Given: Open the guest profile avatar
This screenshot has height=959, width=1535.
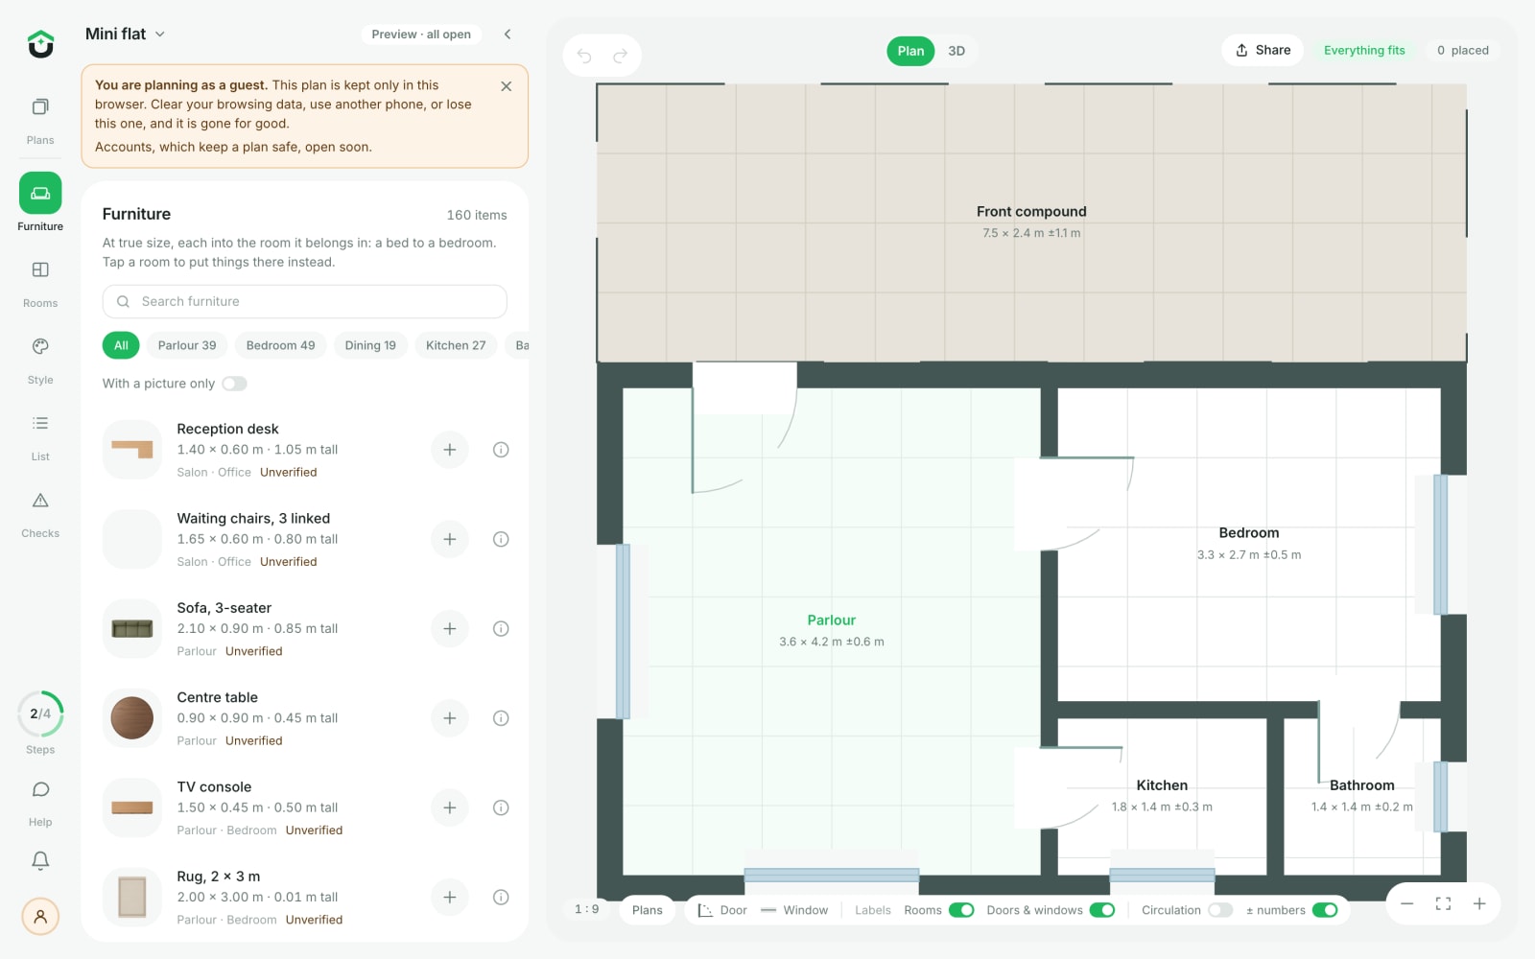Looking at the screenshot, I should point(40,916).
